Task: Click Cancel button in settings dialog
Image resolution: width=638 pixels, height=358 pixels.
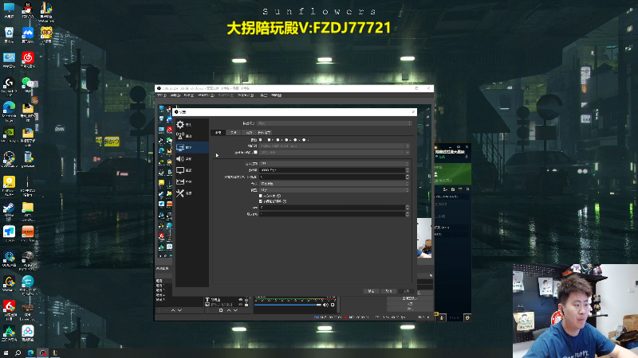Action: click(x=389, y=291)
